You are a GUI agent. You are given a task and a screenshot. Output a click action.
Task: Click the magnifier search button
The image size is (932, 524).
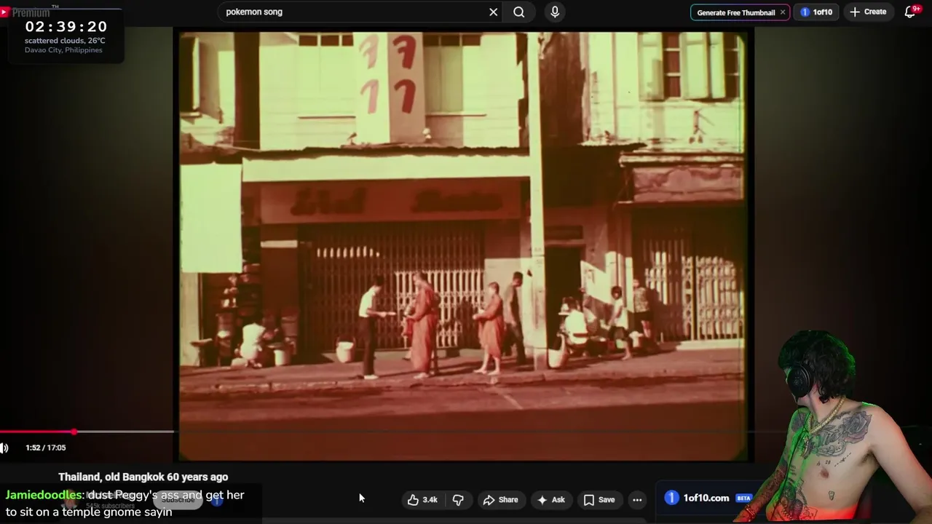518,12
